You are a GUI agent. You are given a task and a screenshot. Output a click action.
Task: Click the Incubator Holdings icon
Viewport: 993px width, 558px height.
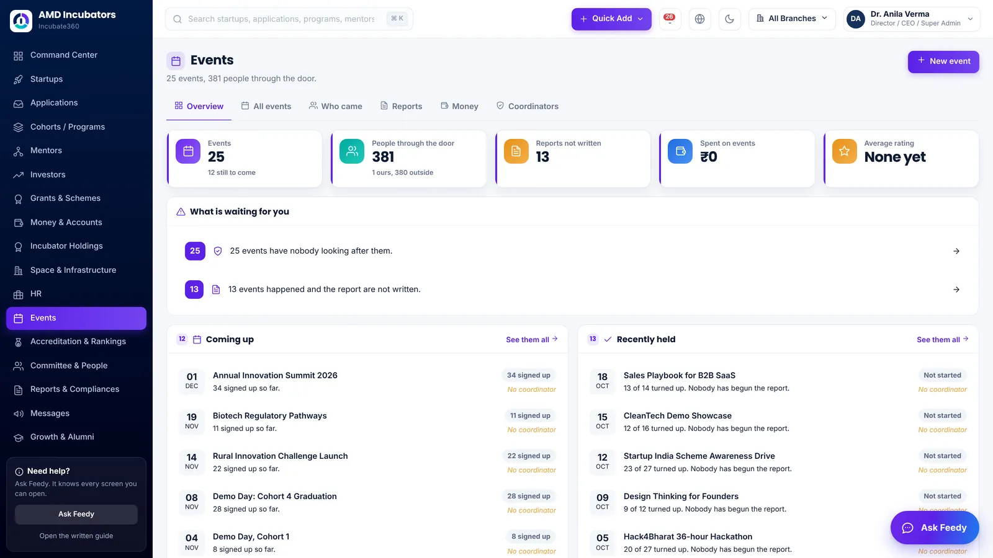(19, 247)
